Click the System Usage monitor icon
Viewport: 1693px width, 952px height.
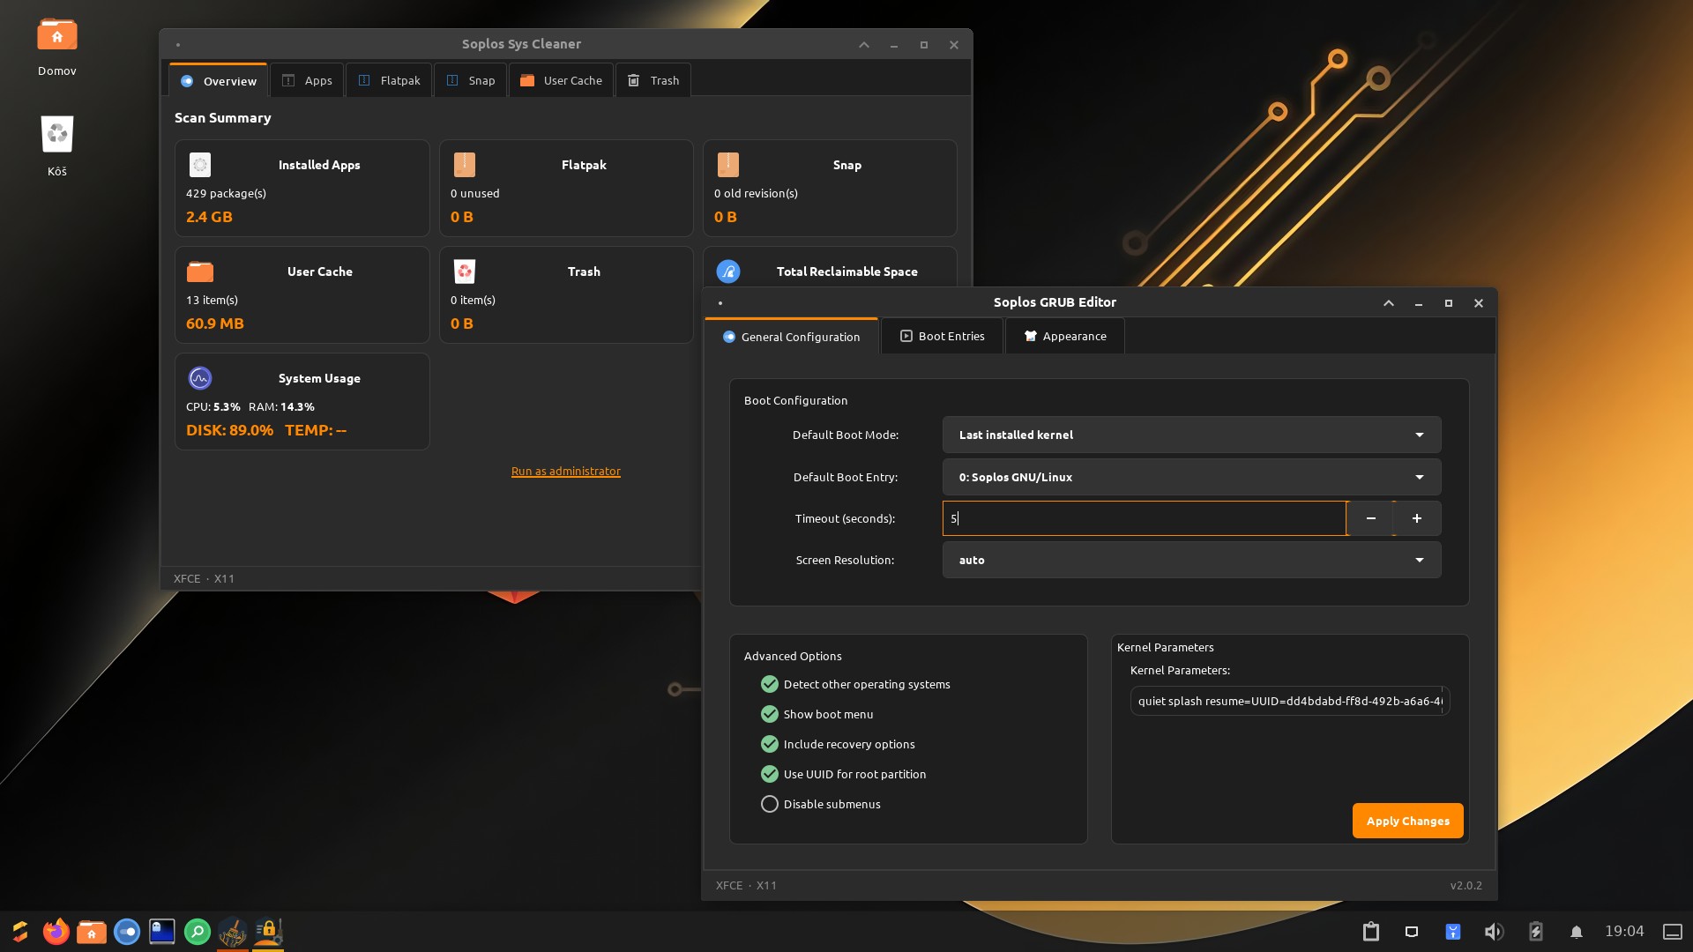[200, 378]
